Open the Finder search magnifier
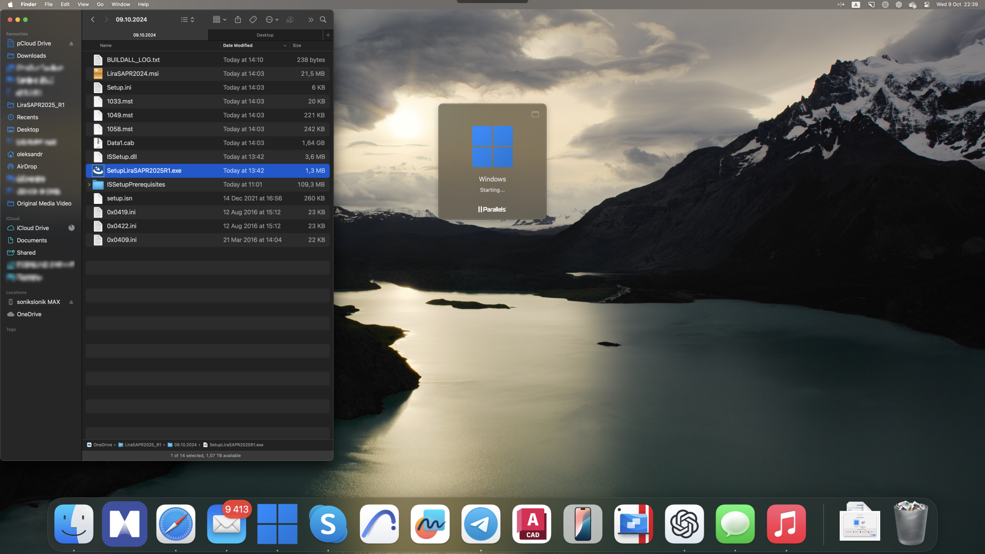This screenshot has width=985, height=554. [x=323, y=20]
